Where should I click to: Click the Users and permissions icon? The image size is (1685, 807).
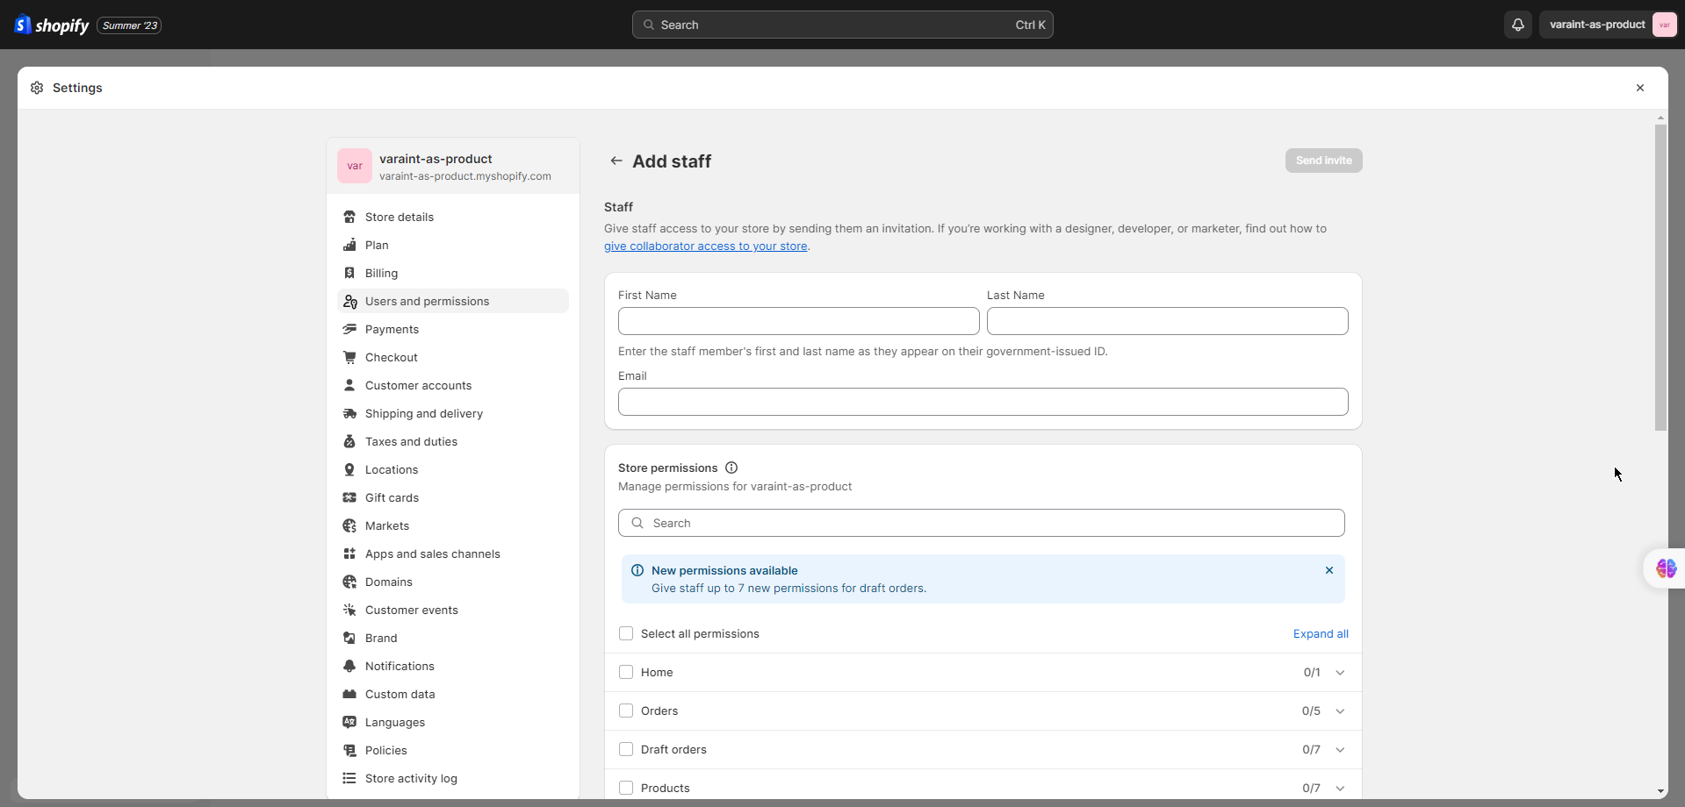(349, 301)
